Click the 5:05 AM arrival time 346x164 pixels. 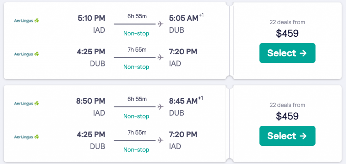[183, 18]
